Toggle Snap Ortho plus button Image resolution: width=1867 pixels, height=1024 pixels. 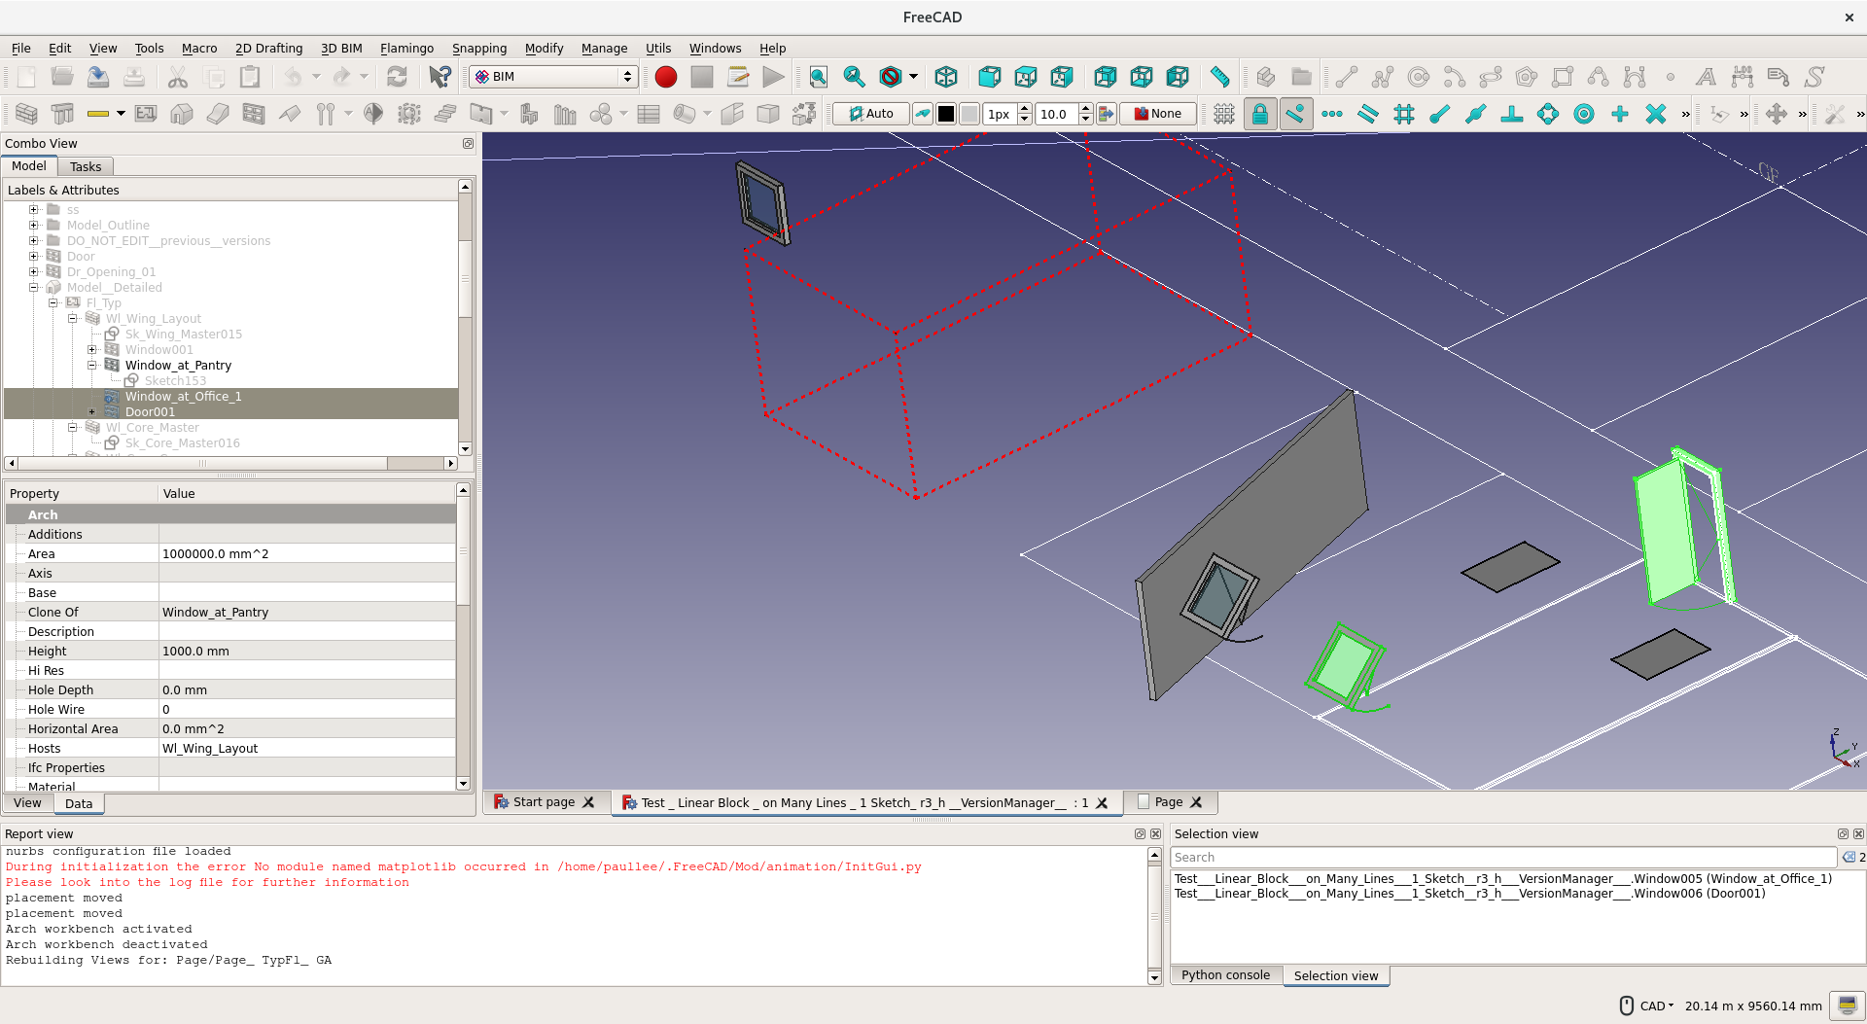click(x=1620, y=114)
